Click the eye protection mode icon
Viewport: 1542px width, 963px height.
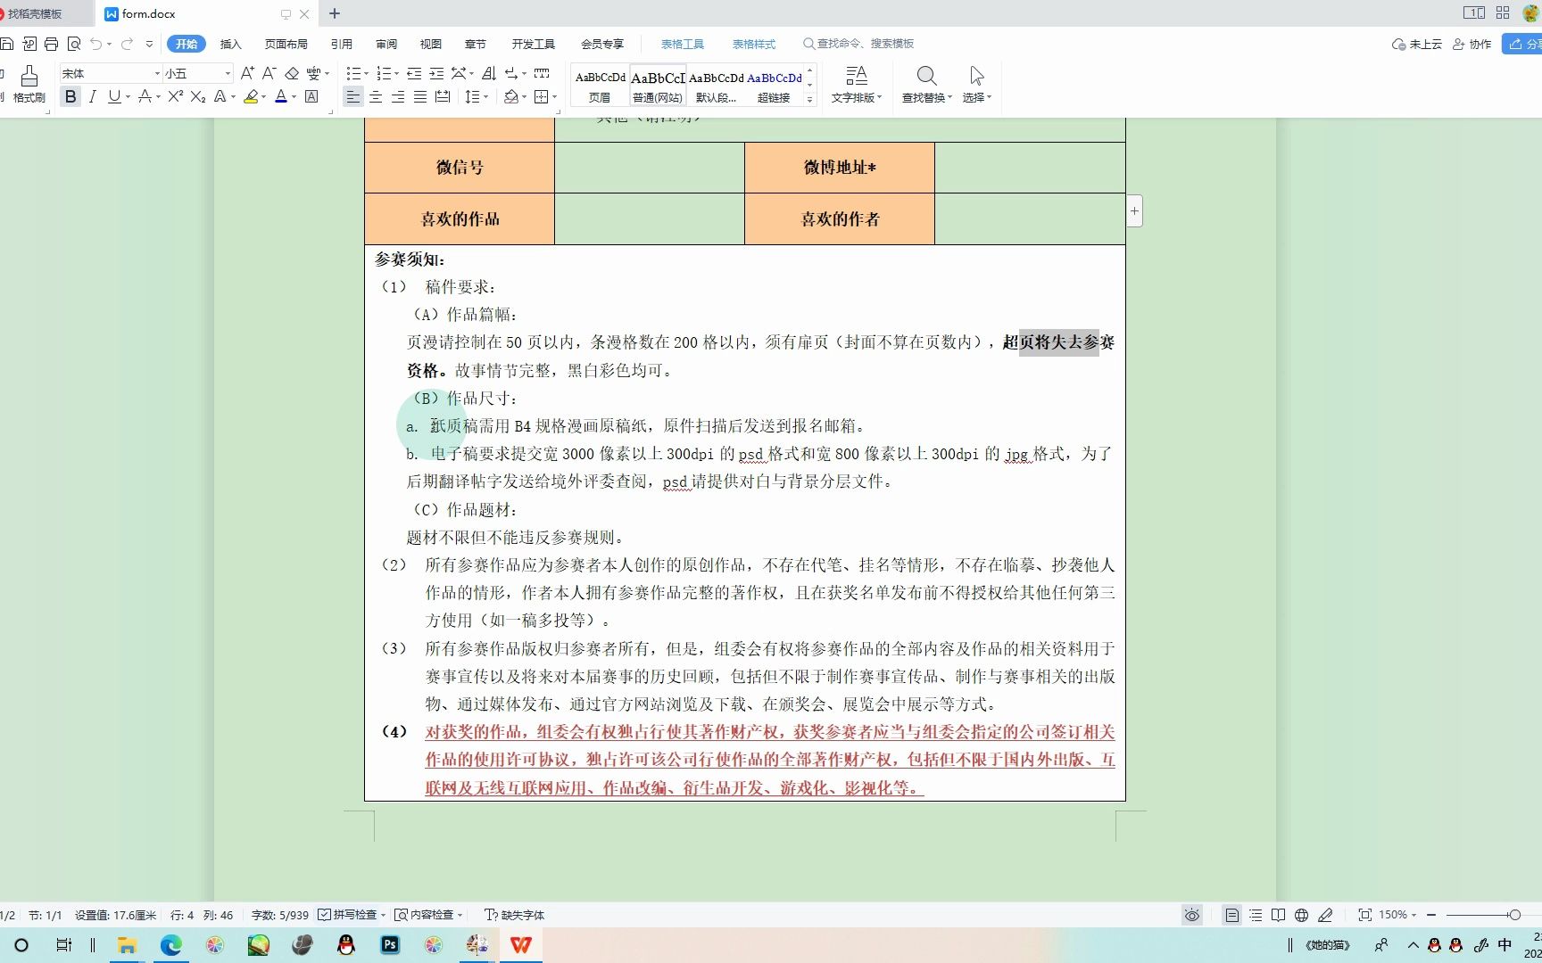pyautogui.click(x=1192, y=915)
